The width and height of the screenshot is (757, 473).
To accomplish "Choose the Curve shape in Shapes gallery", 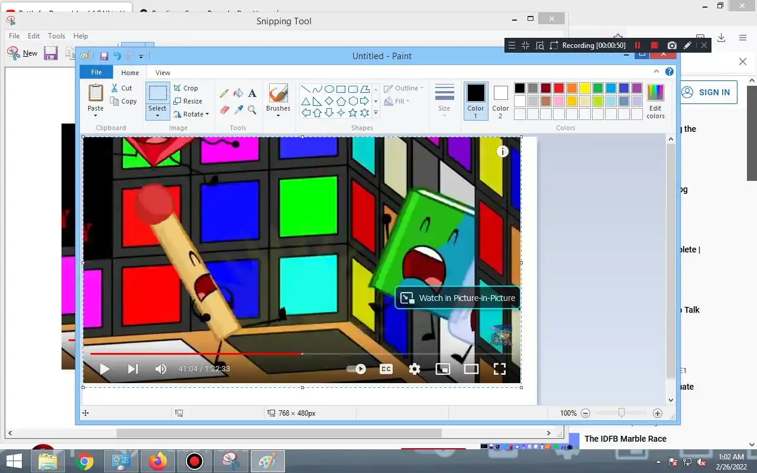I will [x=318, y=89].
